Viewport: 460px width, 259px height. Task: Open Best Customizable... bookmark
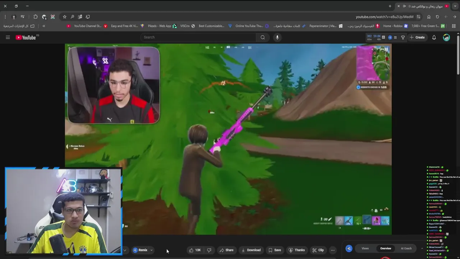pos(215,26)
